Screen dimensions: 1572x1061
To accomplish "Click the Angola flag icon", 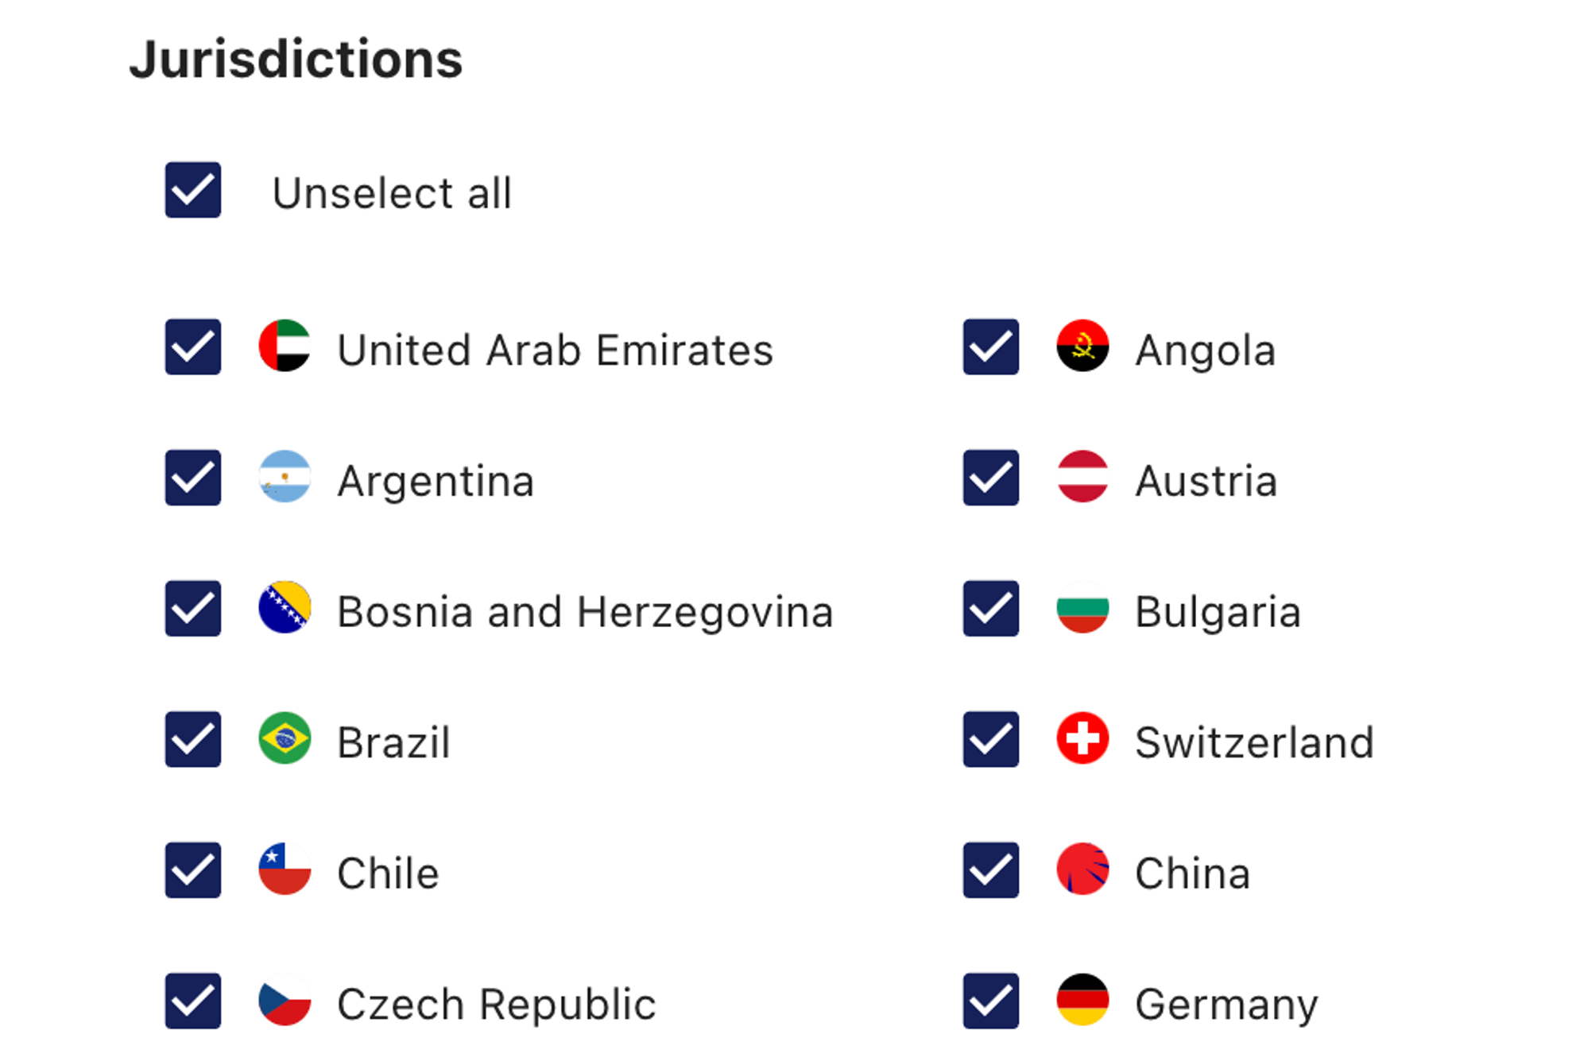I will 1082,346.
